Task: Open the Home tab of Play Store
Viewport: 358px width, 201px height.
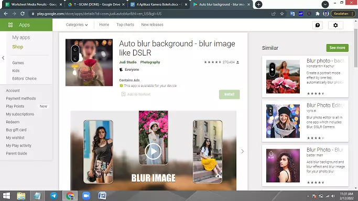Action: point(104,25)
